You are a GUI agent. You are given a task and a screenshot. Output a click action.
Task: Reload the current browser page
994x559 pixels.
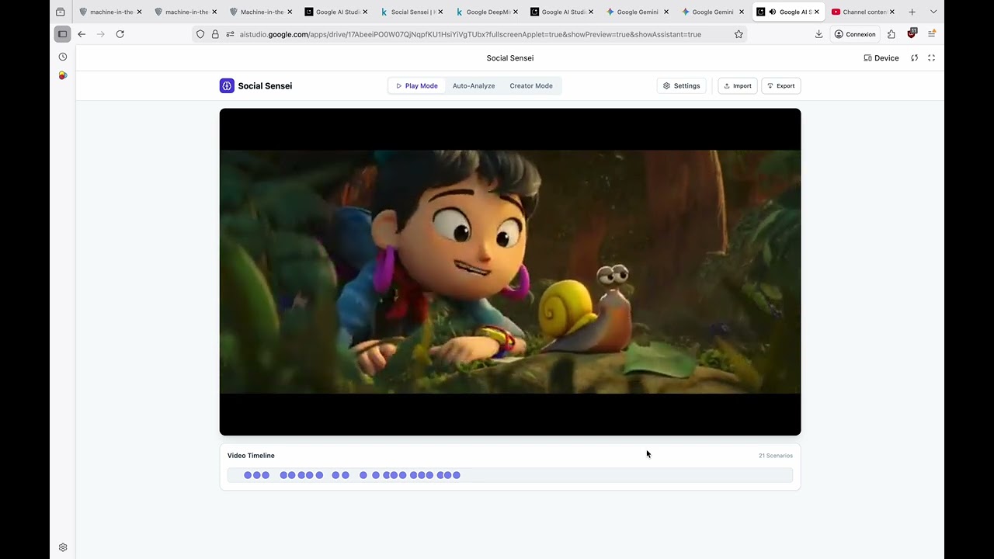coord(120,34)
